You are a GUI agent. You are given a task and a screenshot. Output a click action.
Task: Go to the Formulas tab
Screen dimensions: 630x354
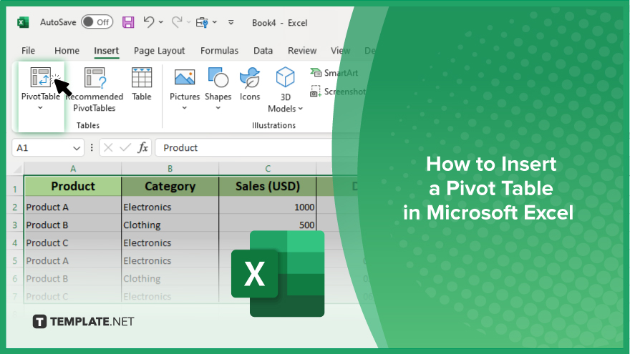tap(219, 51)
